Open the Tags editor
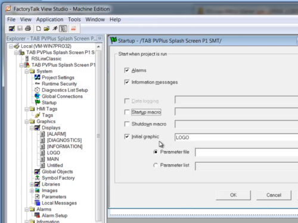The image size is (298, 223). 48,115
